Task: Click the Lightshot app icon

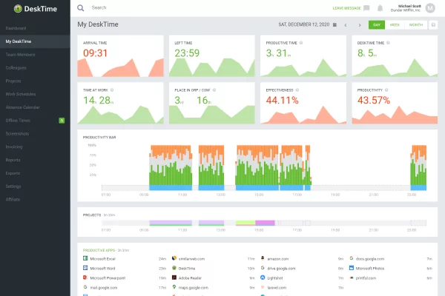Action: click(x=263, y=277)
